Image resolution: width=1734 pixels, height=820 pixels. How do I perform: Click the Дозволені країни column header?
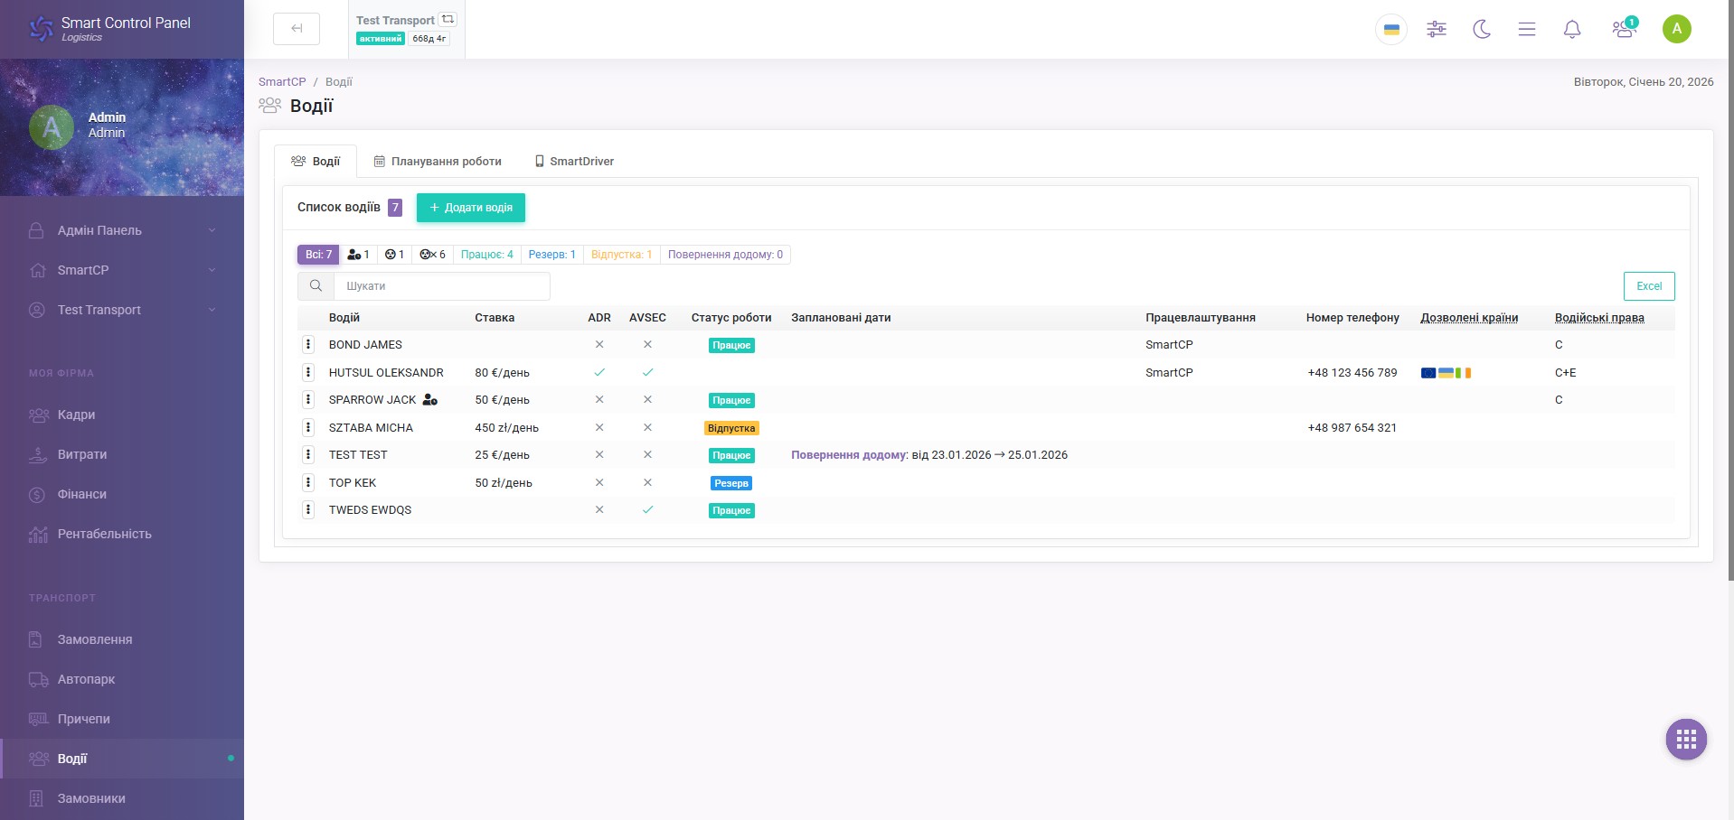(1469, 318)
